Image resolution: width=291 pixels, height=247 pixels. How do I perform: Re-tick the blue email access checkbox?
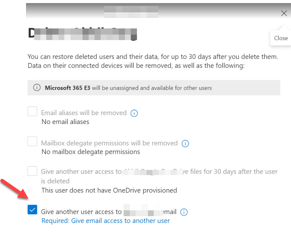pos(32,209)
